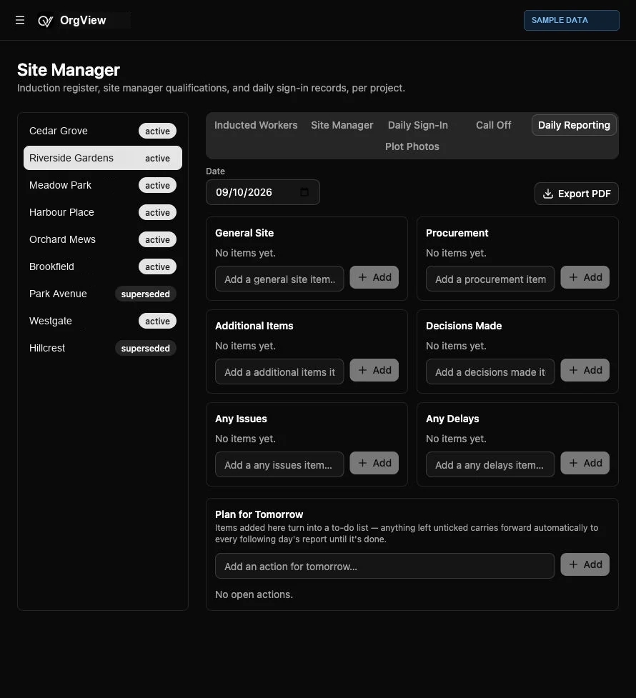Screen dimensions: 636x698
Task: Add an Additional Items entry
Action: (x=374, y=370)
